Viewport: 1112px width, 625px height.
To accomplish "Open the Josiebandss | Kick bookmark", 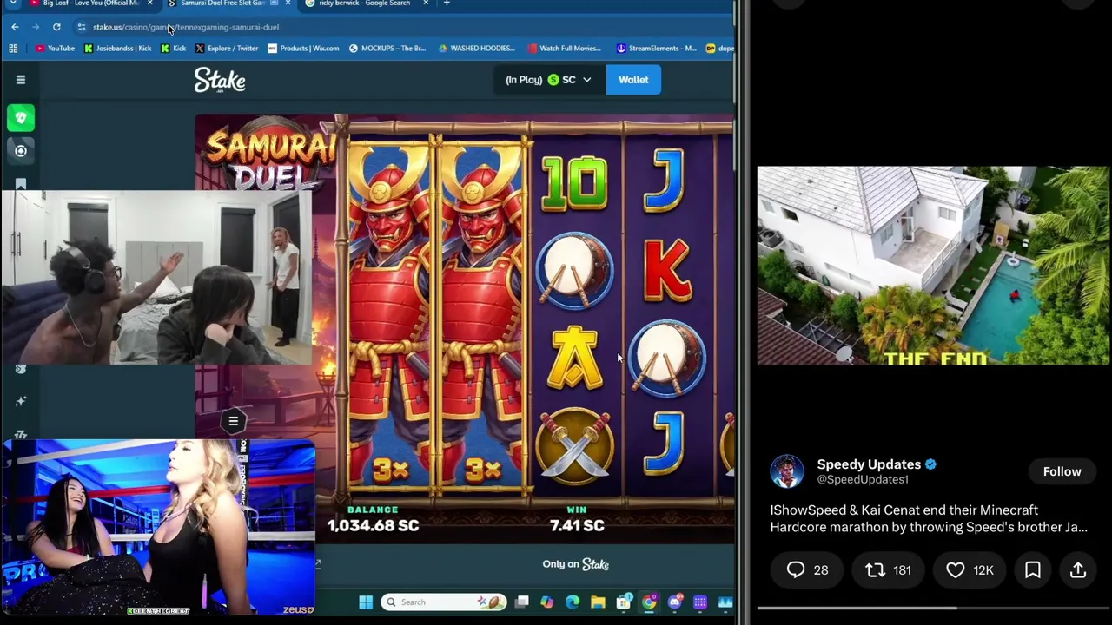I will point(118,49).
